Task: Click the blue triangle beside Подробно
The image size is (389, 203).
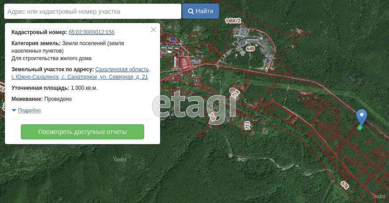Action: pos(14,111)
